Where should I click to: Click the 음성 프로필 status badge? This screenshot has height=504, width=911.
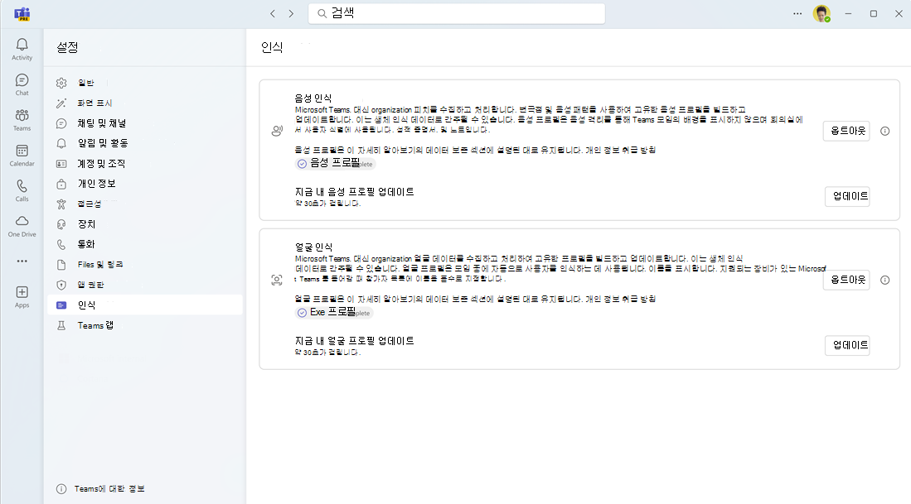click(335, 164)
